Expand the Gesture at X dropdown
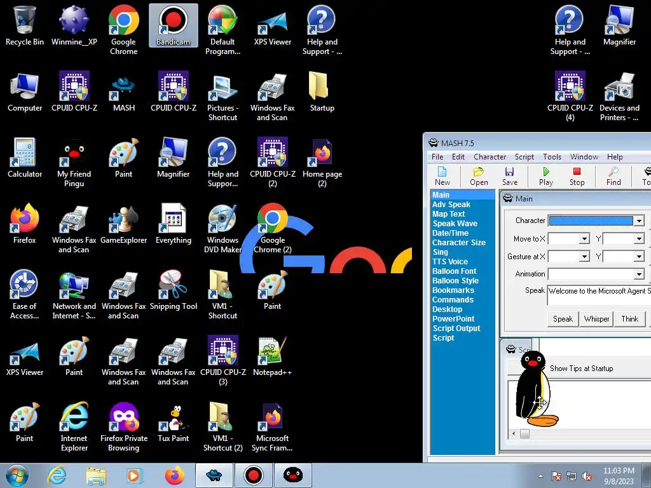This screenshot has height=488, width=651. tap(585, 257)
